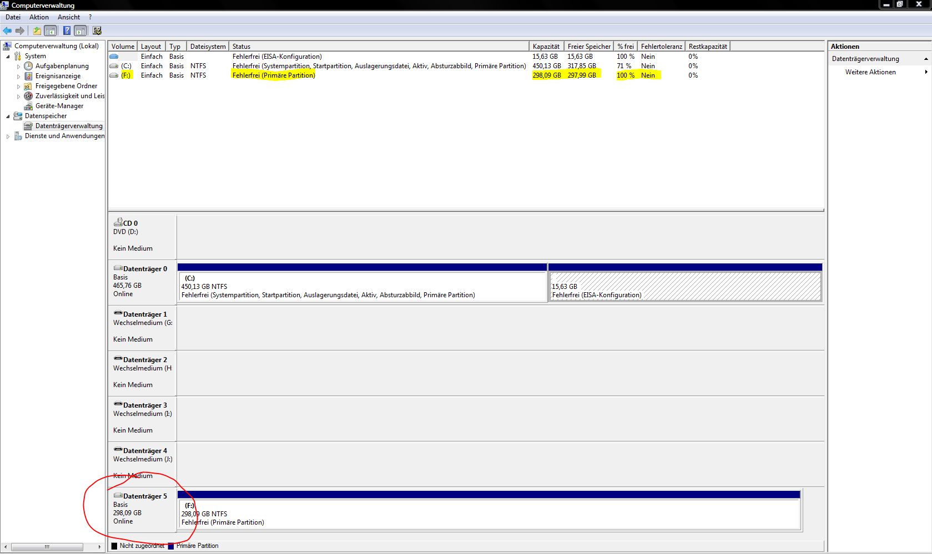Click the Typ column header
Image resolution: width=932 pixels, height=554 pixels.
tap(175, 47)
